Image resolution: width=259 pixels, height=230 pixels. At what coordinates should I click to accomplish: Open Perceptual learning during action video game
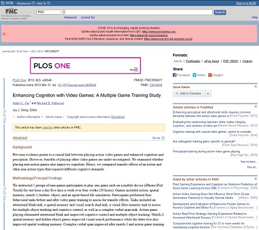[206, 151]
